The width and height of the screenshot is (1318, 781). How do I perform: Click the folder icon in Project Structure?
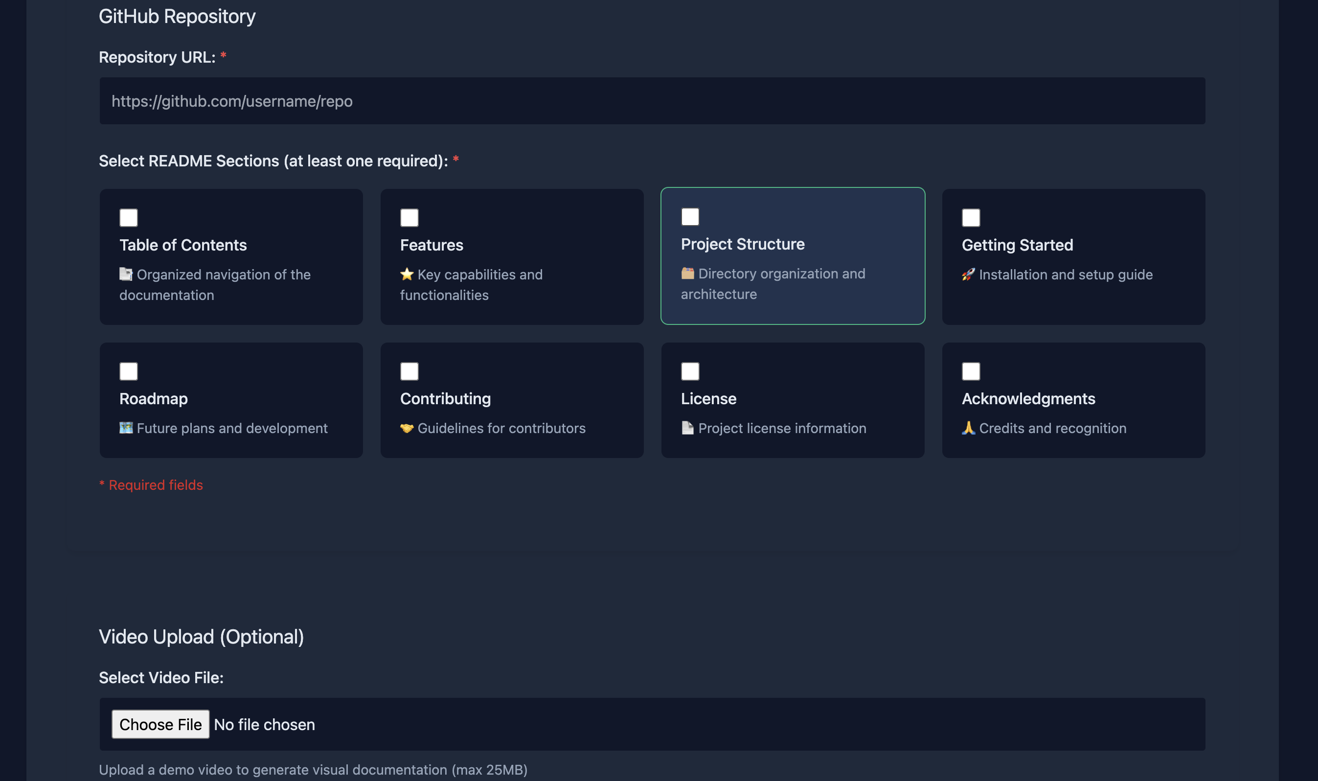687,273
